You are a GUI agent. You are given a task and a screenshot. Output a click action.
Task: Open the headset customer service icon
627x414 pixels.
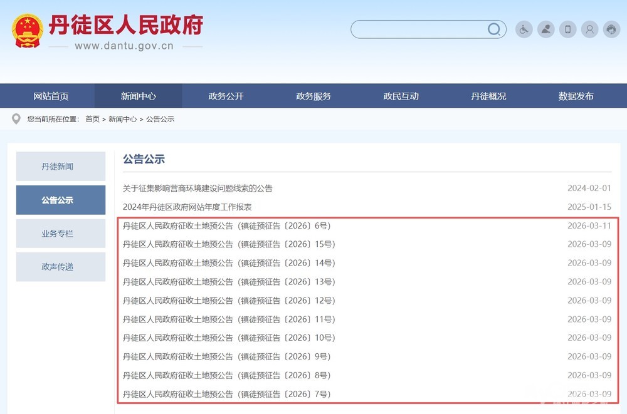click(611, 29)
